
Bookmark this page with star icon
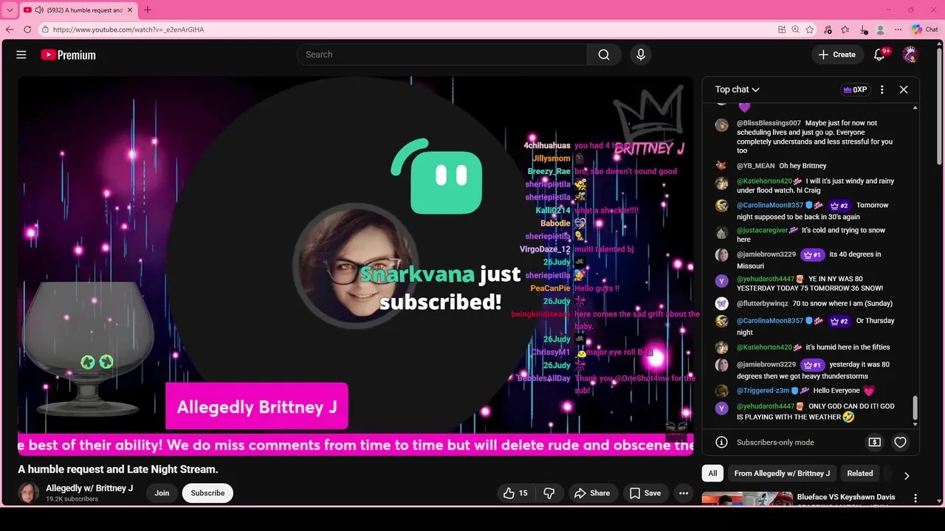(x=810, y=29)
